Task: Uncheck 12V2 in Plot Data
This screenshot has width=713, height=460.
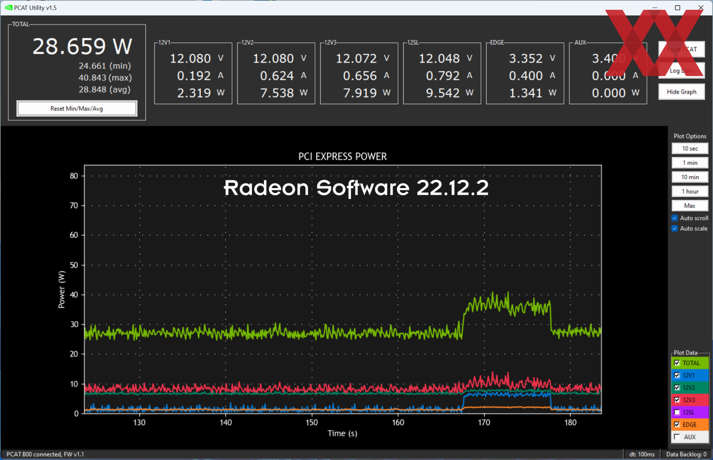Action: (x=677, y=388)
